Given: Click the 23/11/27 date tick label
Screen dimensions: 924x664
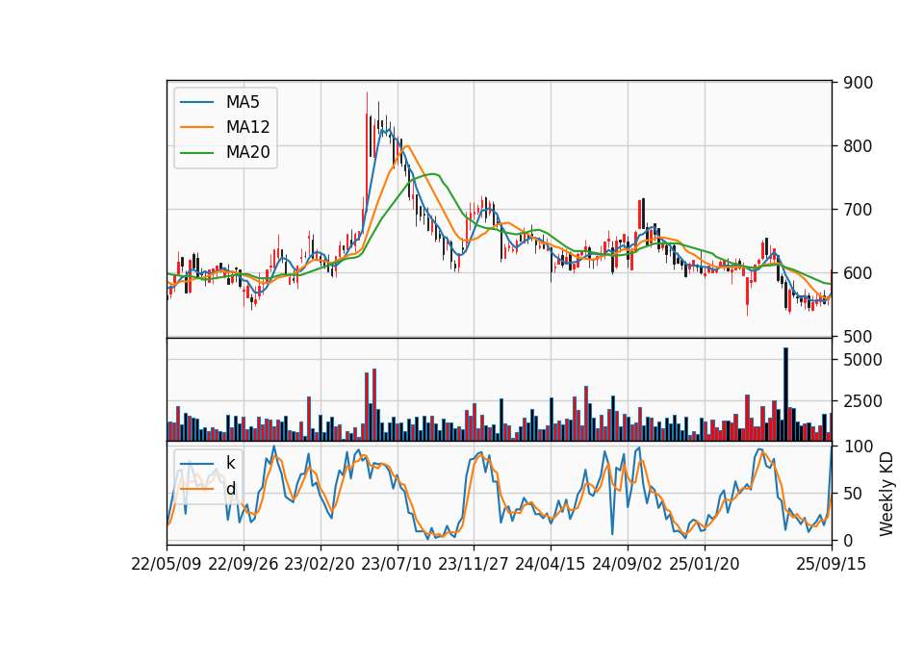Looking at the screenshot, I should click(474, 564).
